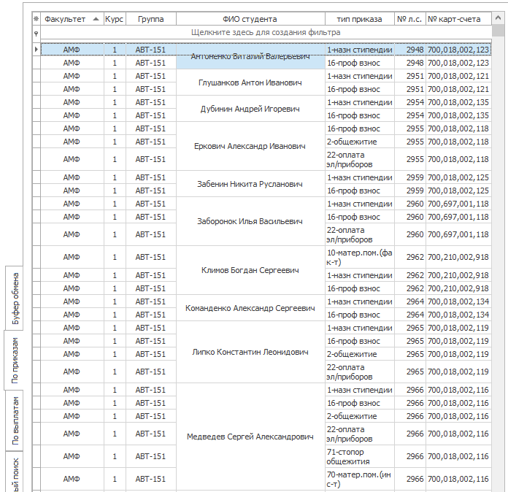
Task: Click АМФ faculty cell in 10-матер.пом. row
Action: tap(72, 257)
